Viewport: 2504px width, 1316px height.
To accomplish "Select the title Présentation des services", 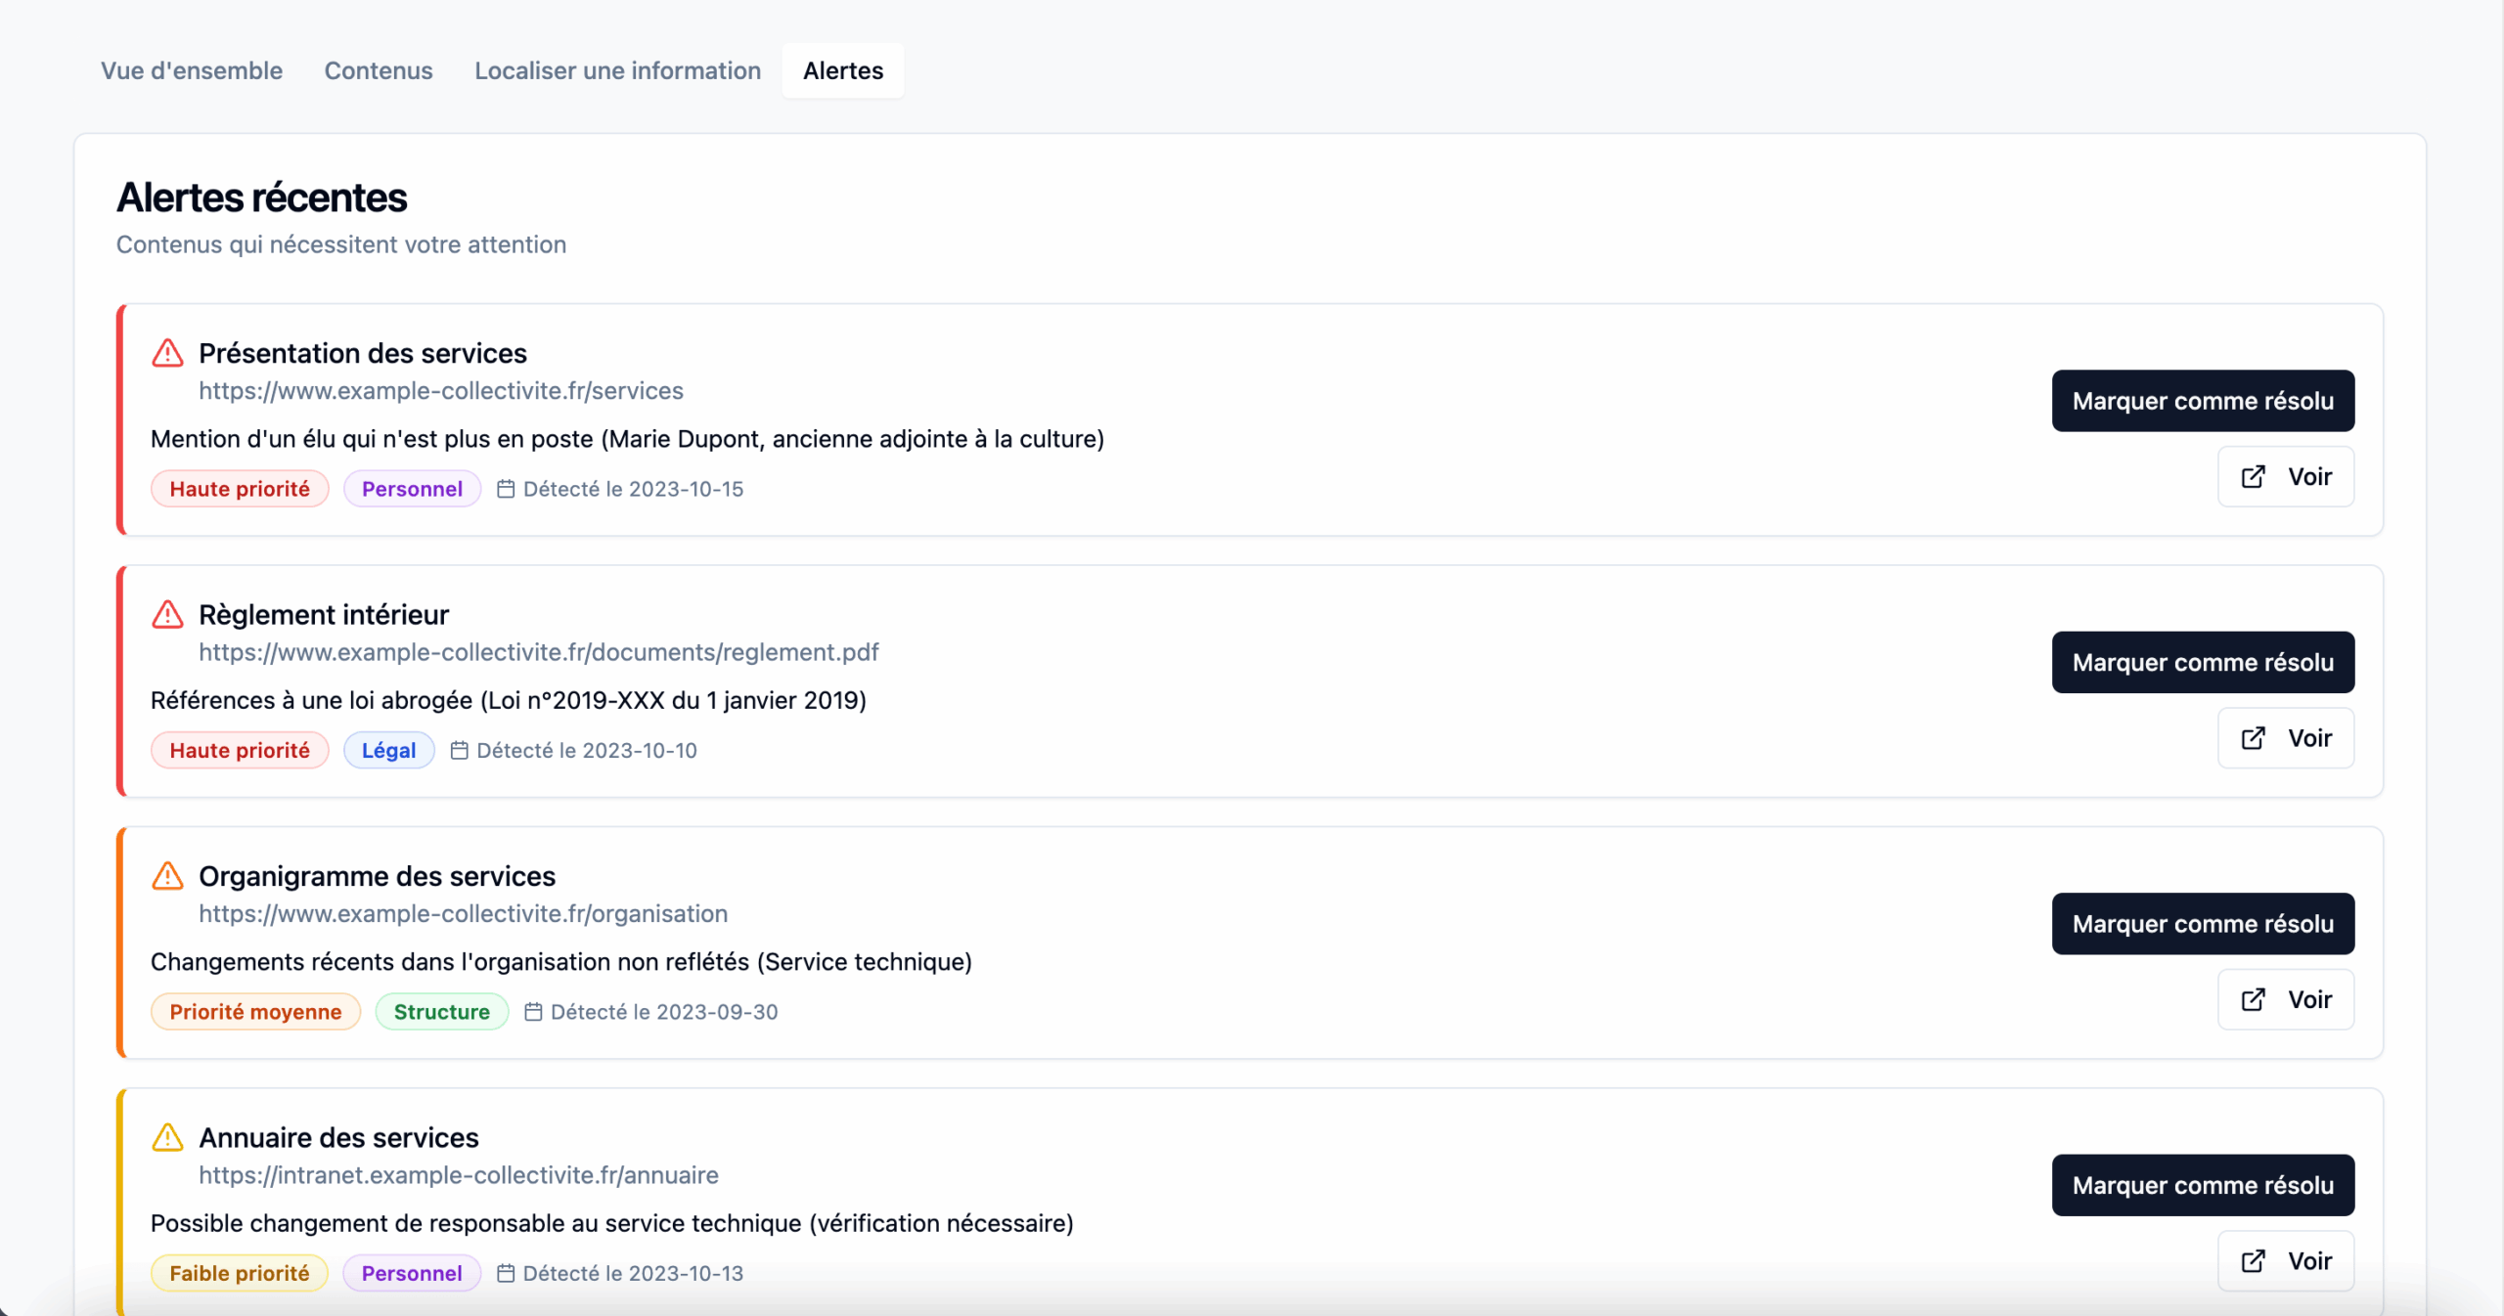I will [363, 353].
